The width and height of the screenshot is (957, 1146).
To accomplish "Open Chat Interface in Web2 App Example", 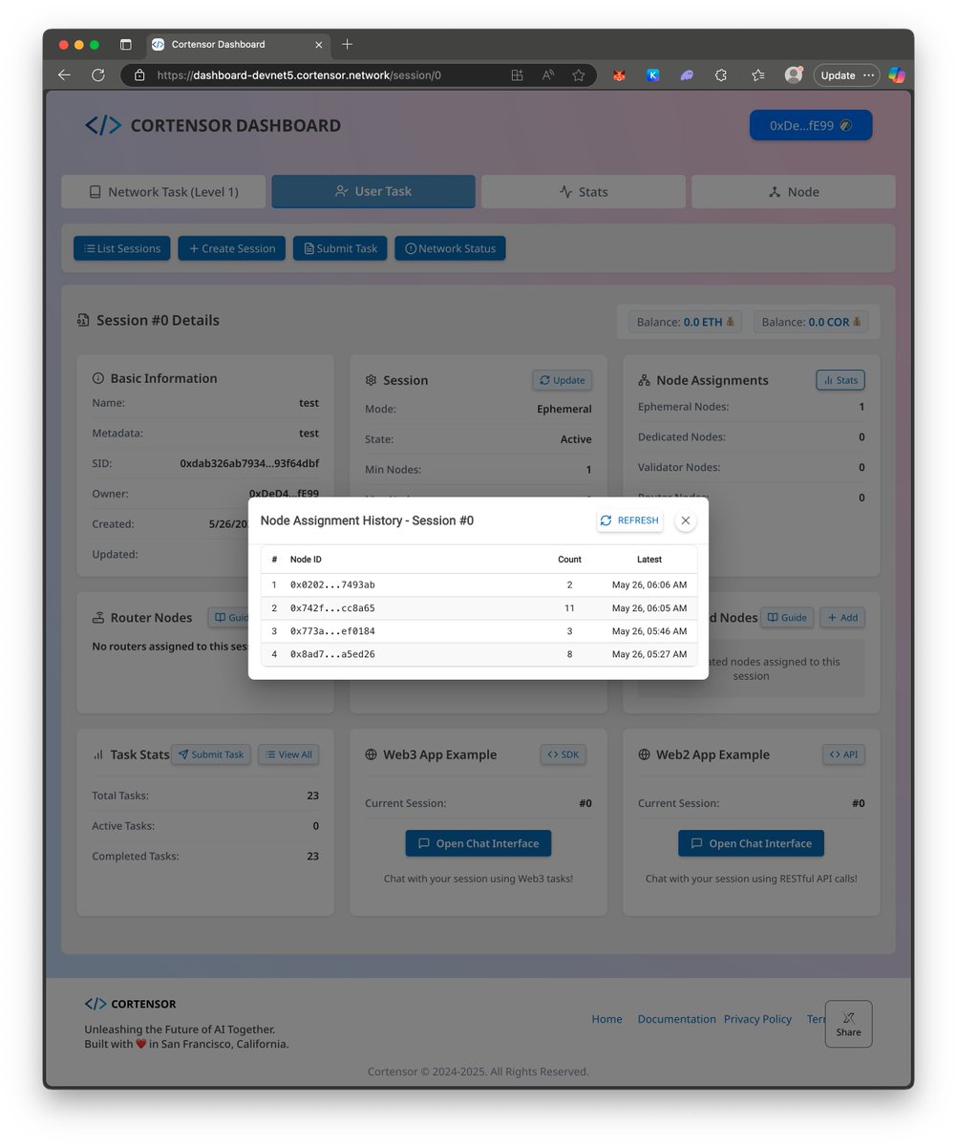I will pos(752,843).
